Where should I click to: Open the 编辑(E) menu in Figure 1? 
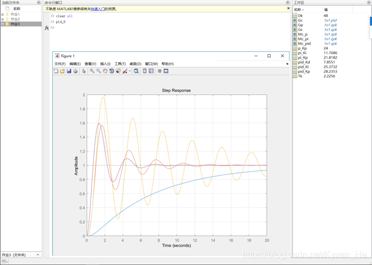(x=75, y=64)
